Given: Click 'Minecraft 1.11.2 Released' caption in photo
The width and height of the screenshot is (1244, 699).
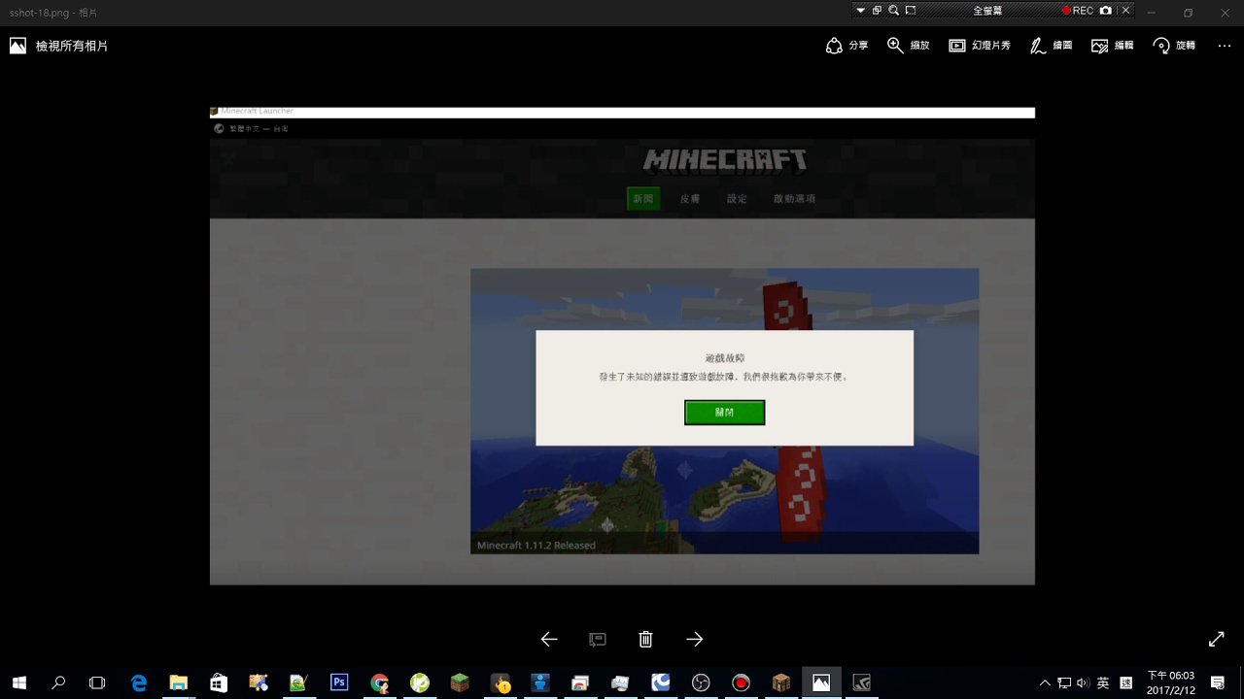Looking at the screenshot, I should [x=536, y=546].
